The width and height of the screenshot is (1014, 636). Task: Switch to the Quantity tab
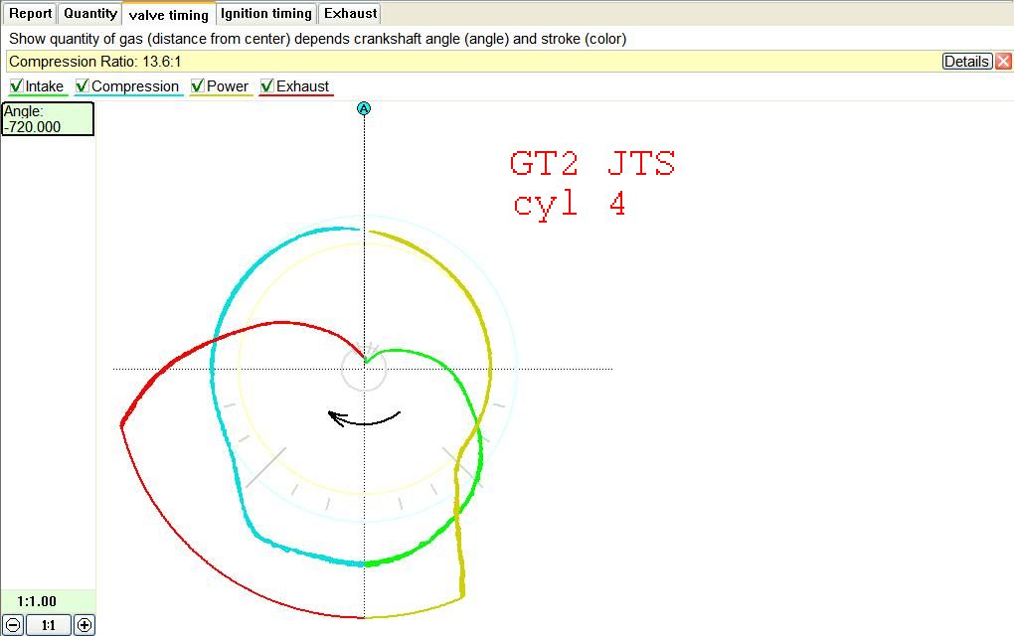89,14
